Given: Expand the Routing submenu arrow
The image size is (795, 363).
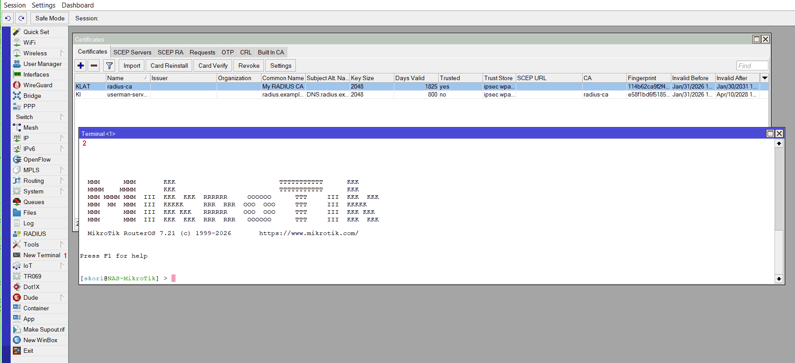Looking at the screenshot, I should 62,181.
